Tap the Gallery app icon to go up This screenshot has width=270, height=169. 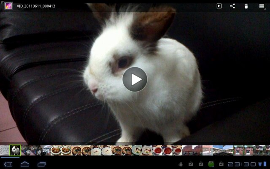[8, 6]
